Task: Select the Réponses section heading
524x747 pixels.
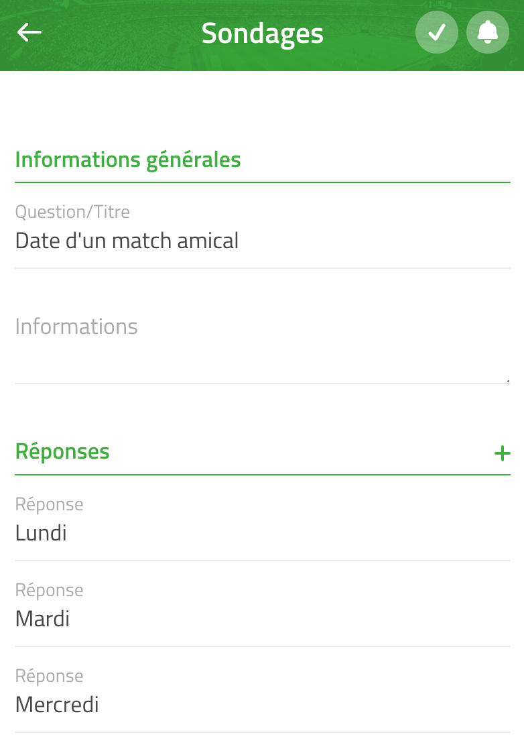Action: (62, 452)
